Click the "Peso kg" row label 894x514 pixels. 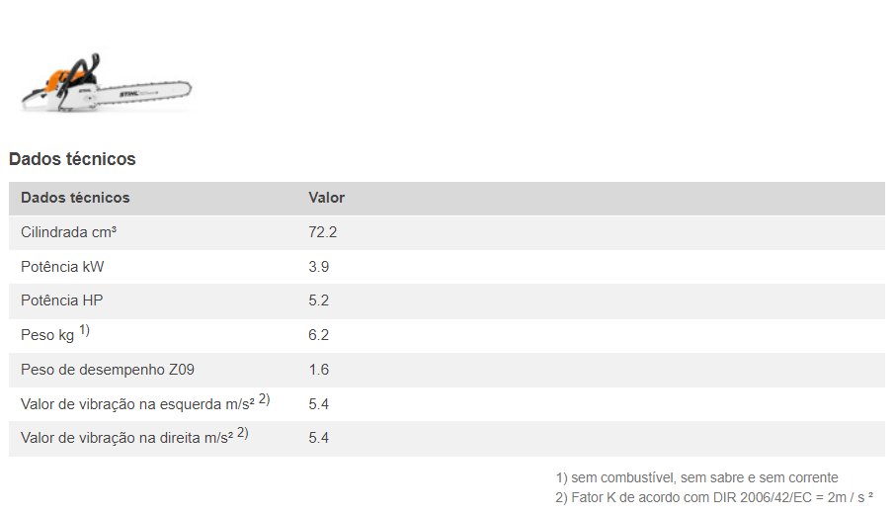coord(47,336)
